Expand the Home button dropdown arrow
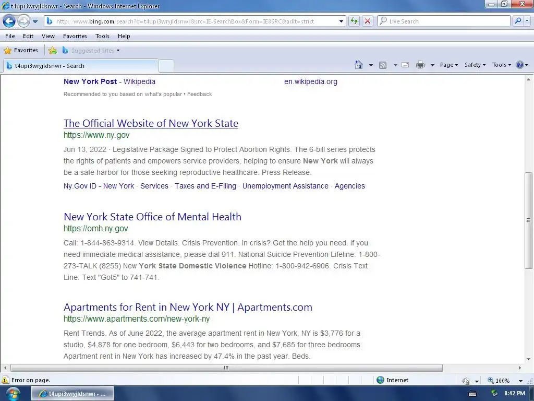Image resolution: width=534 pixels, height=401 pixels. [371, 65]
